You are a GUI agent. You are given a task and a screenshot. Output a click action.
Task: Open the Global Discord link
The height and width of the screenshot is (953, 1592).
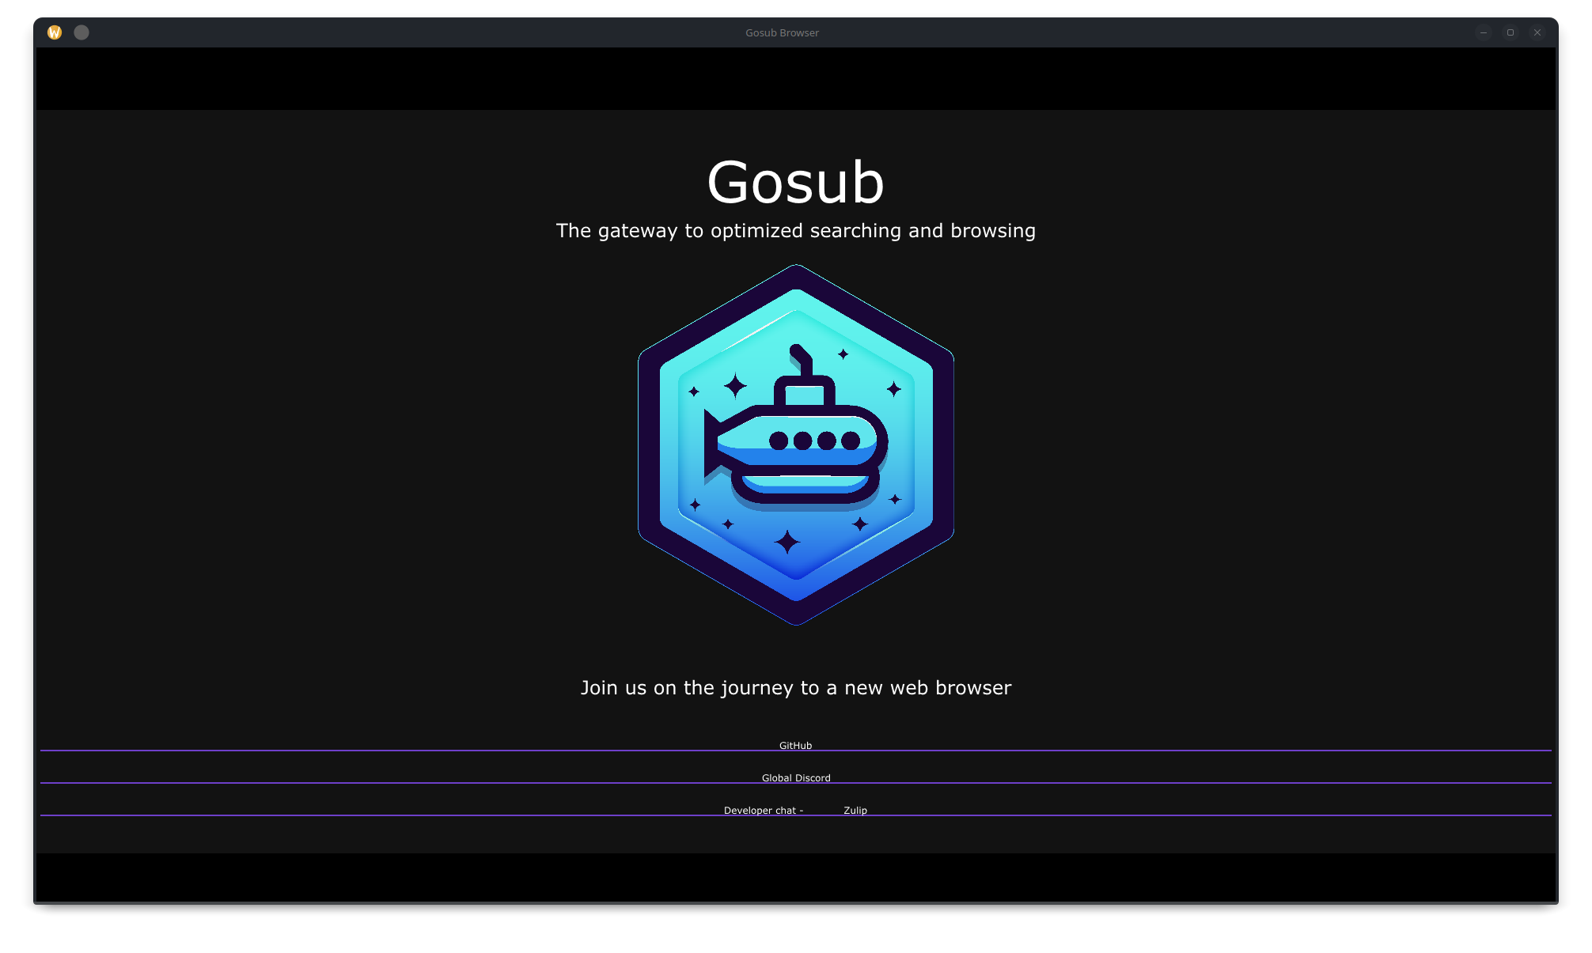[x=796, y=777]
